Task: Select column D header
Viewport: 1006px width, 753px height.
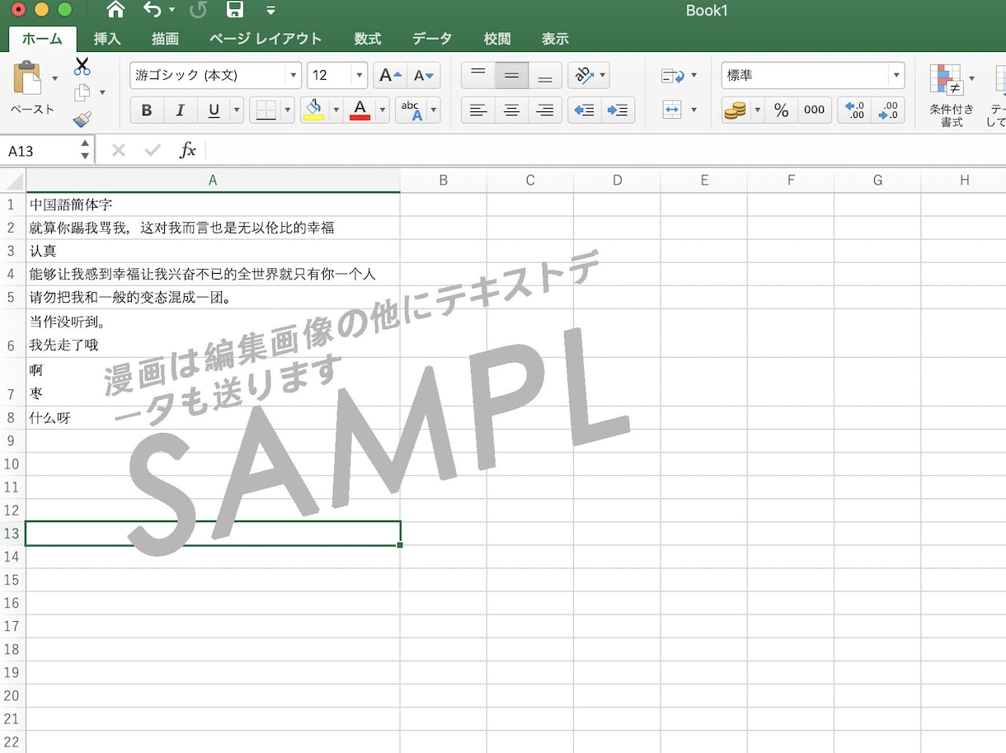Action: coord(617,181)
